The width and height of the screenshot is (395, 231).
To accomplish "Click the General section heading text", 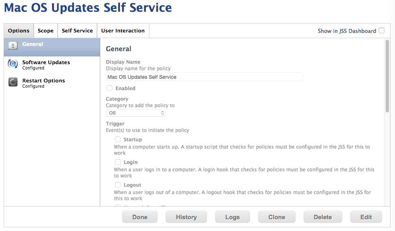I will pos(119,49).
